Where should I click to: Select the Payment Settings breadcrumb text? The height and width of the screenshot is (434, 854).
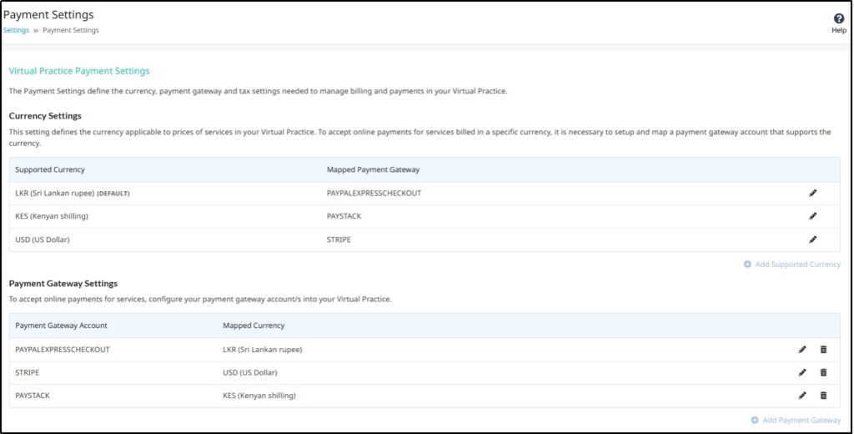pos(71,30)
